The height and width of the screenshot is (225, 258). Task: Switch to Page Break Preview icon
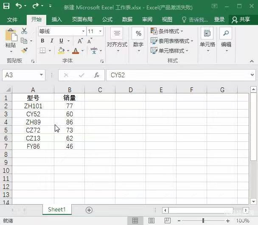pyautogui.click(x=168, y=221)
